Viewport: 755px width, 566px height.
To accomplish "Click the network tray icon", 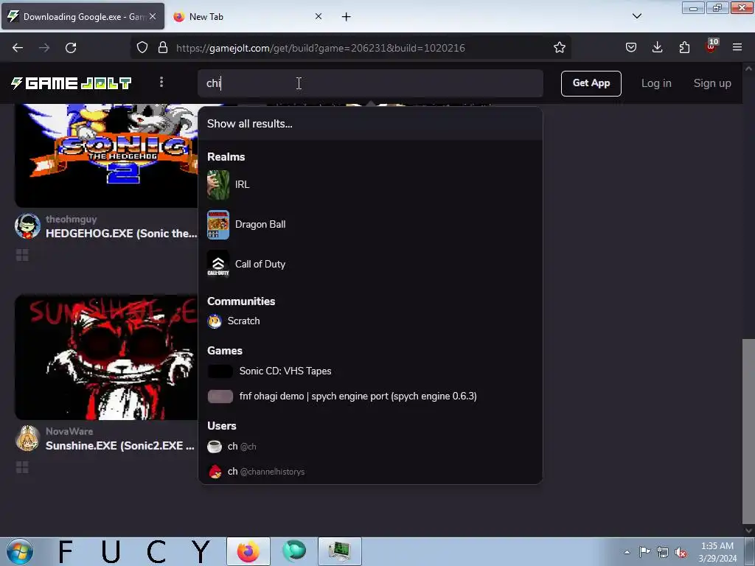I will coord(663,552).
